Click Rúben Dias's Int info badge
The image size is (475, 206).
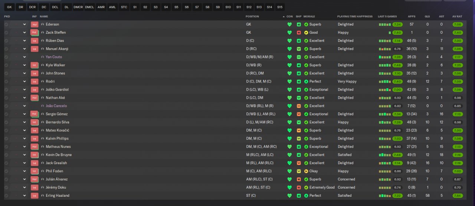point(35,41)
